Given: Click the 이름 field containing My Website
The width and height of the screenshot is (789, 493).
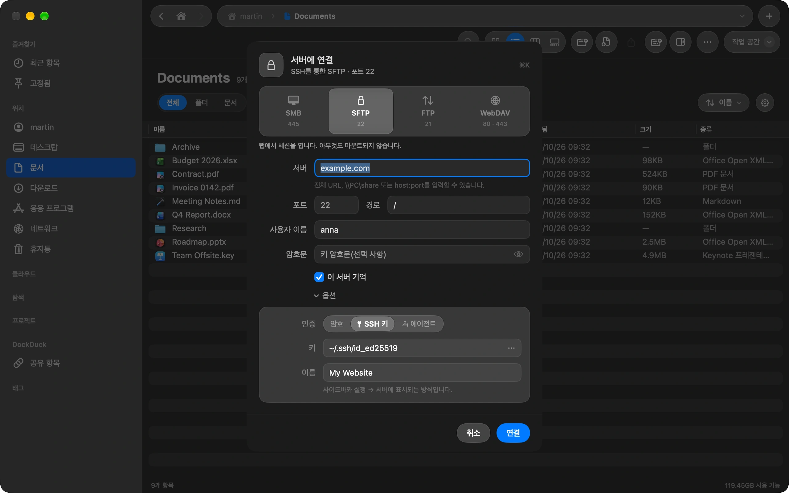Looking at the screenshot, I should click(x=422, y=372).
